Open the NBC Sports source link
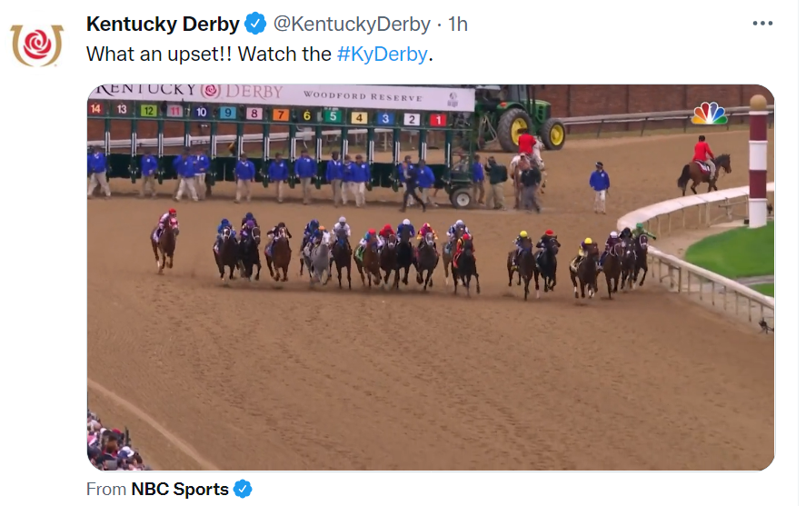This screenshot has width=806, height=506. [180, 489]
